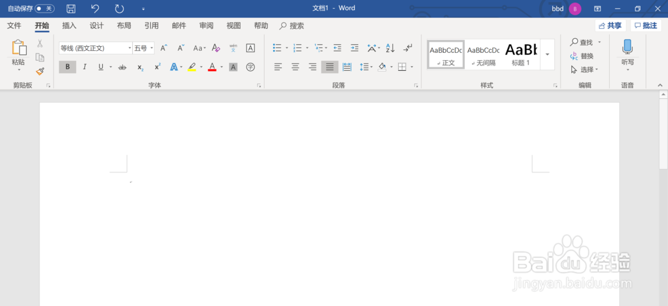668x306 pixels.
Task: Toggle Underline formatting
Action: point(101,67)
